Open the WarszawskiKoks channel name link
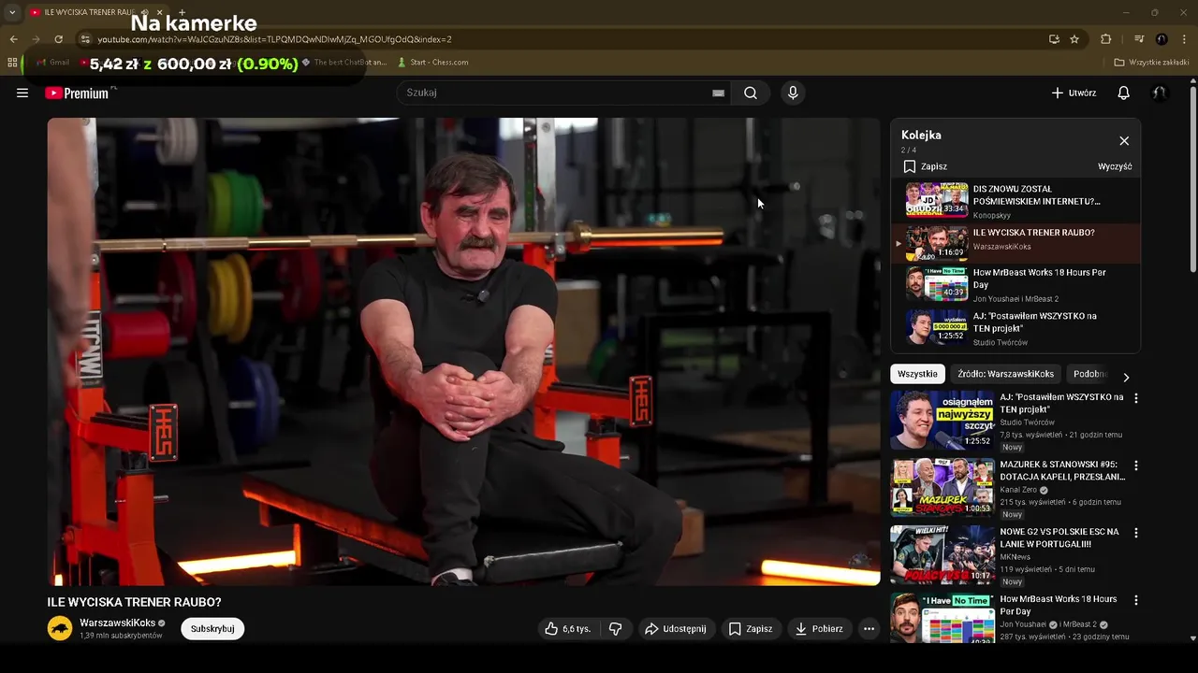 pyautogui.click(x=118, y=623)
